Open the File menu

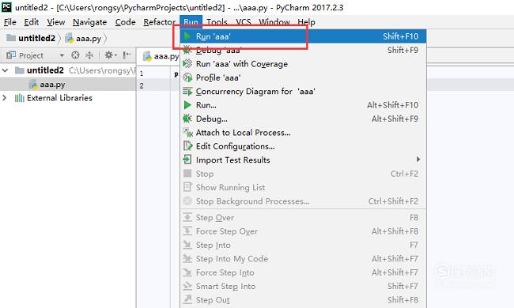coord(9,22)
